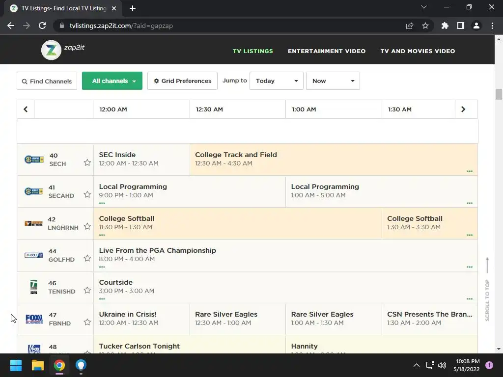Open College Softball 11:30 PM listing
503x377 pixels.
pyautogui.click(x=238, y=223)
